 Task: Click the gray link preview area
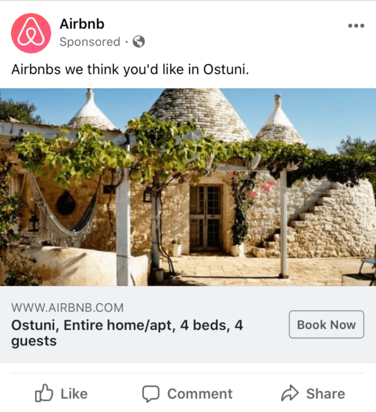(188, 324)
